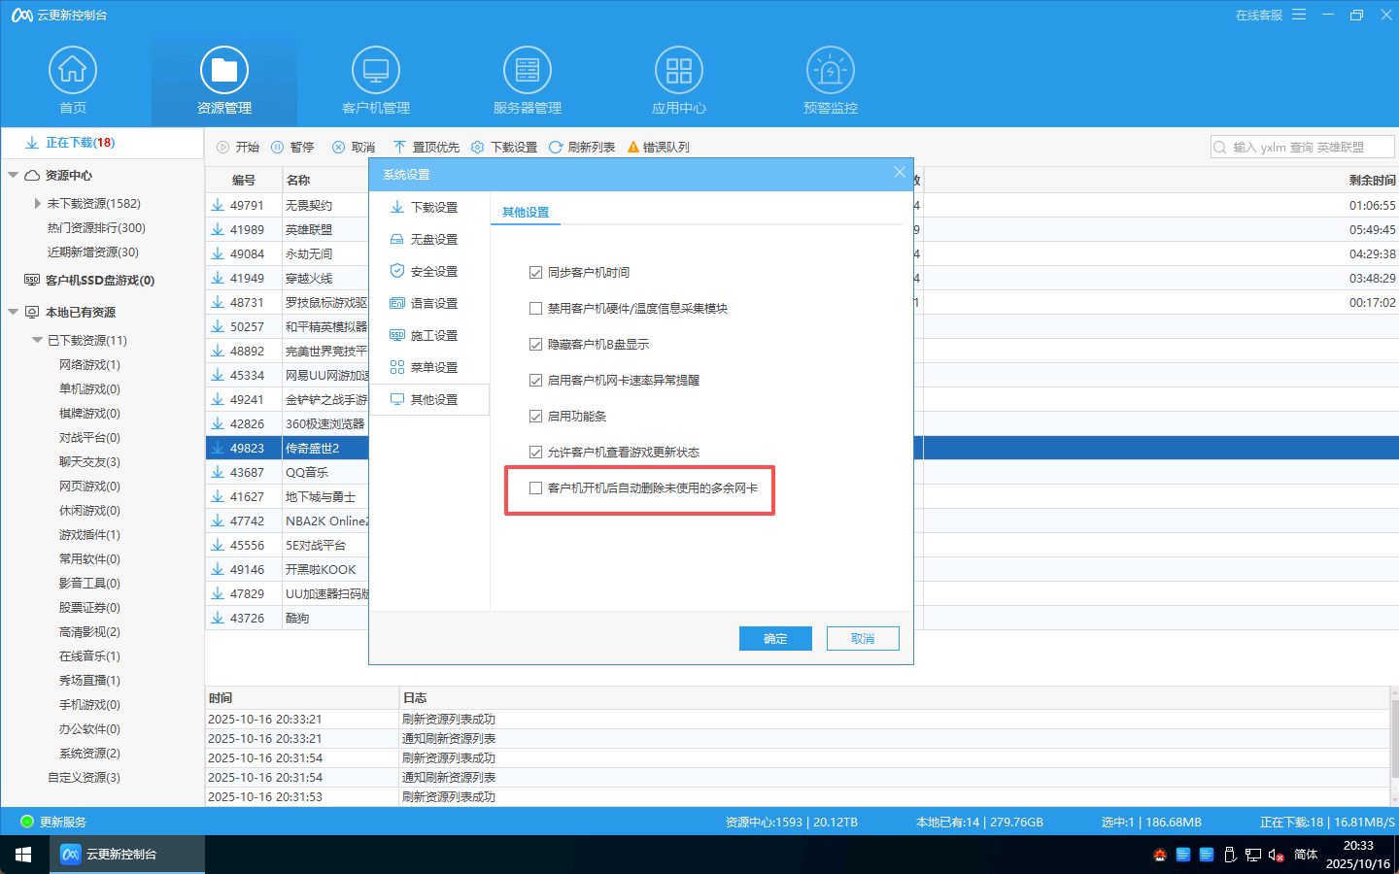Enable 禁用客户机硬件/温度信息采集模块 checkbox

[x=535, y=308]
